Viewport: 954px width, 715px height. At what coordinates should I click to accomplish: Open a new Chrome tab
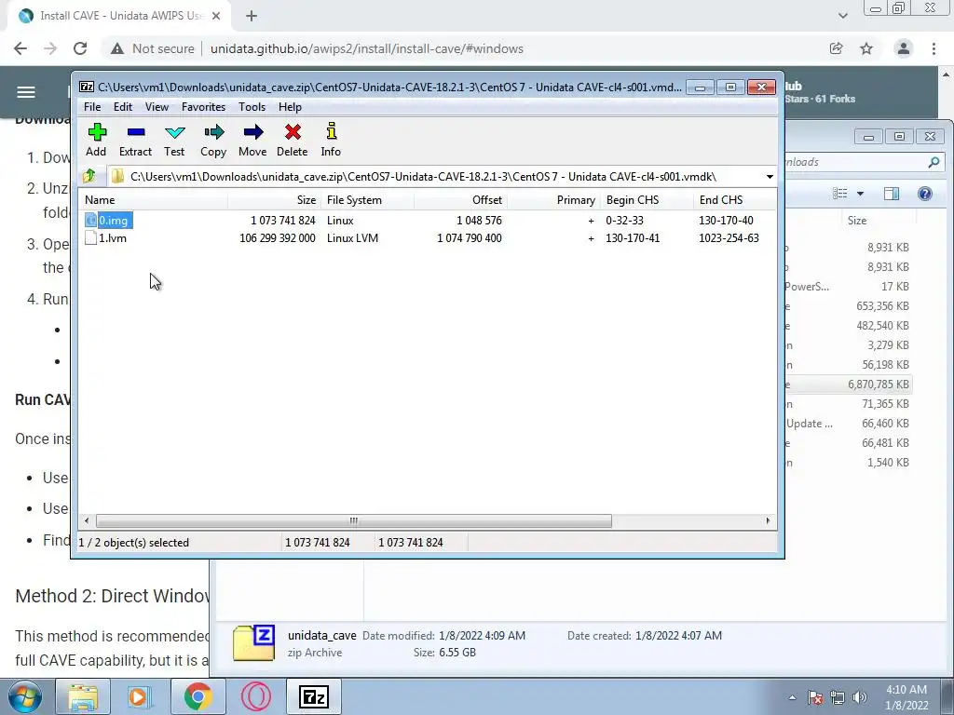point(252,17)
